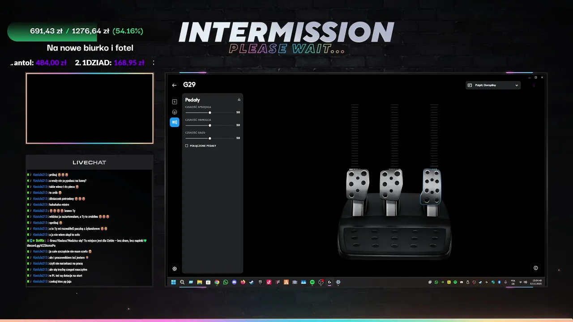Click the info icon at the bottom right of G HUB
The image size is (573, 322).
pos(536,268)
